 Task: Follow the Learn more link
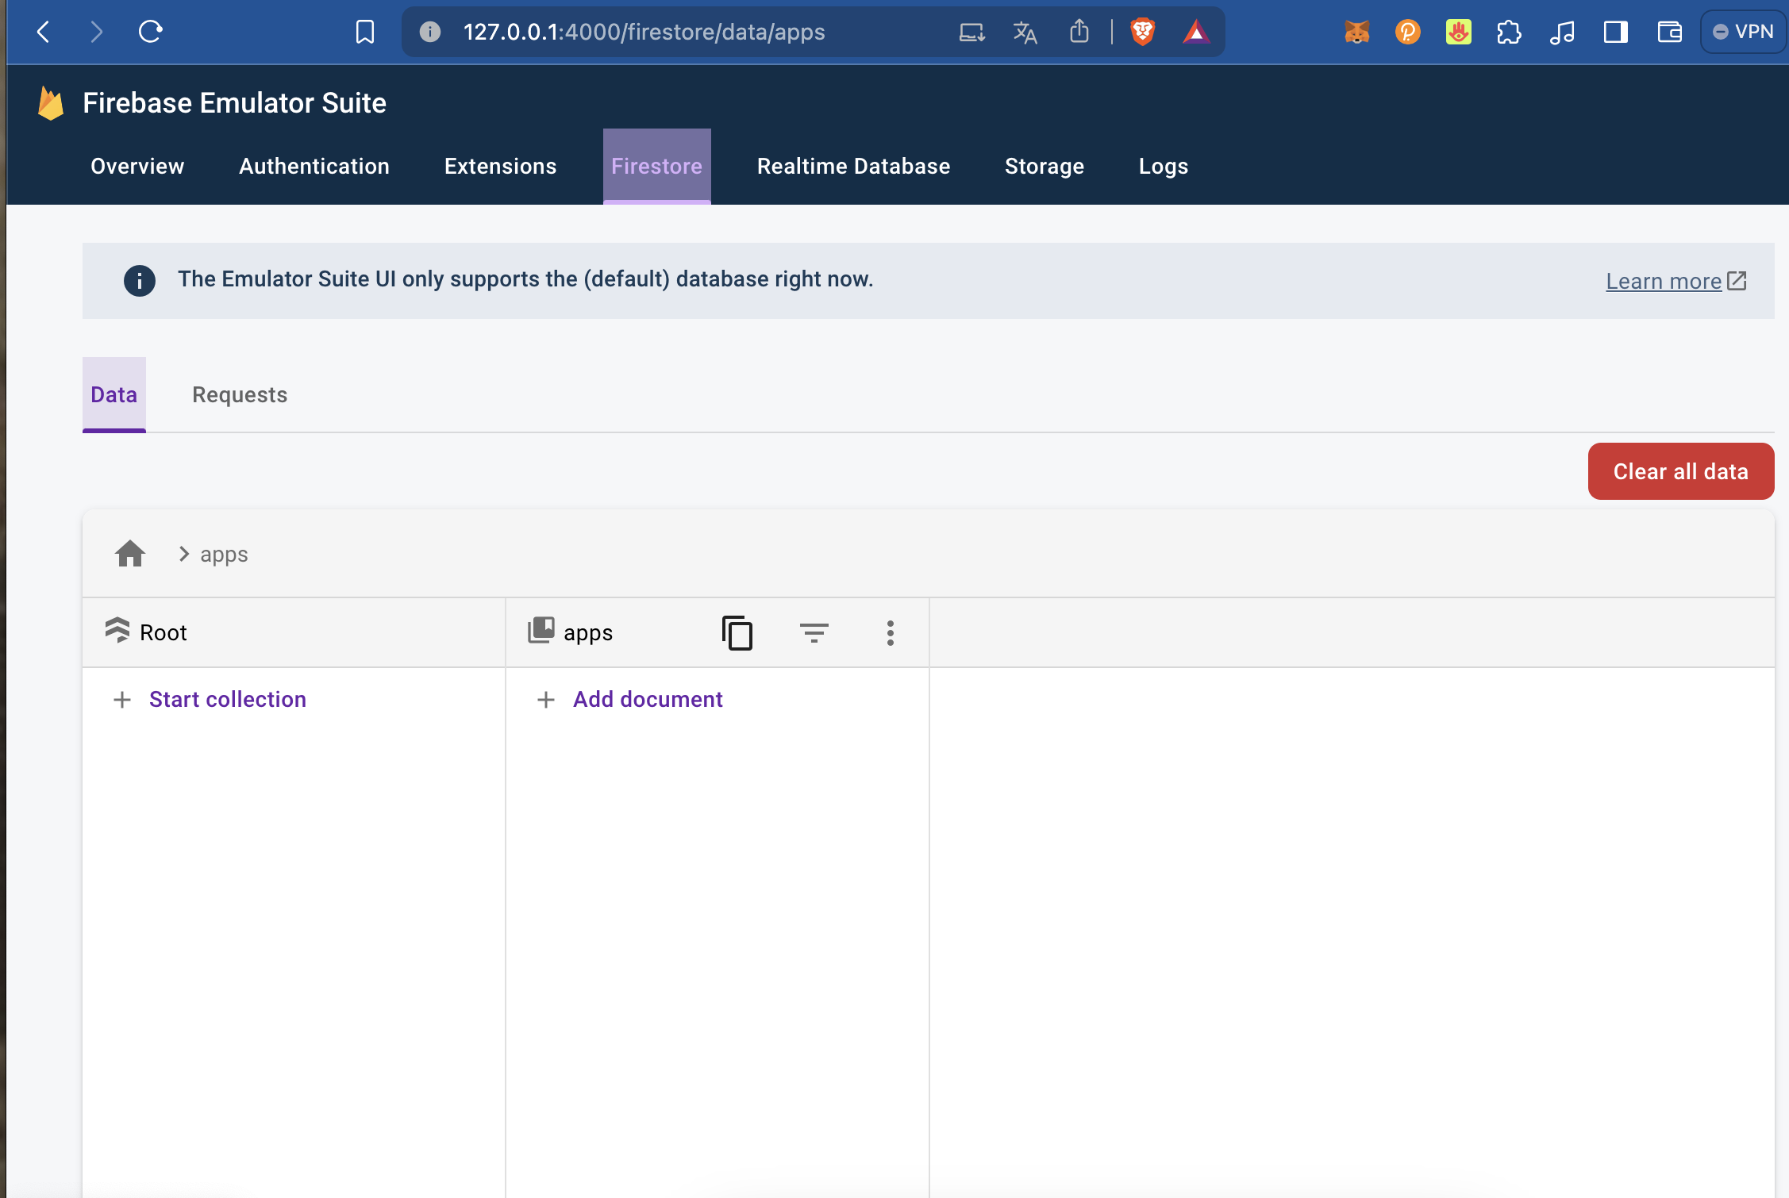pos(1676,281)
